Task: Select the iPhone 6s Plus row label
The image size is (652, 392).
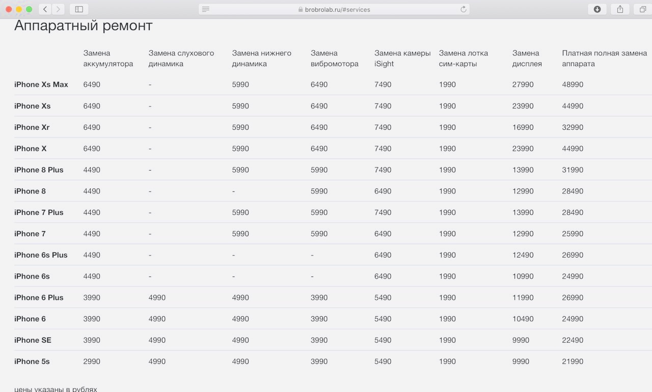Action: click(41, 255)
